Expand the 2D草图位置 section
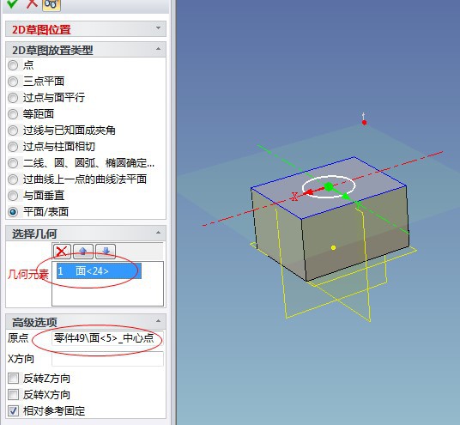The height and width of the screenshot is (425, 460). coord(158,27)
